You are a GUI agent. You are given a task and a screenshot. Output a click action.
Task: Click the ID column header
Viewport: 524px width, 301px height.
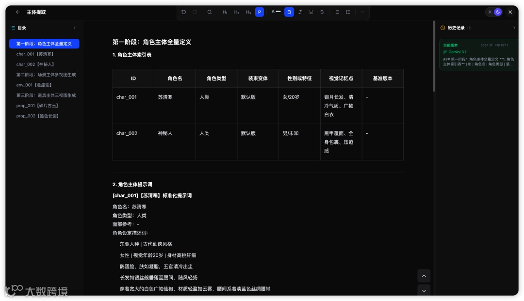point(133,79)
